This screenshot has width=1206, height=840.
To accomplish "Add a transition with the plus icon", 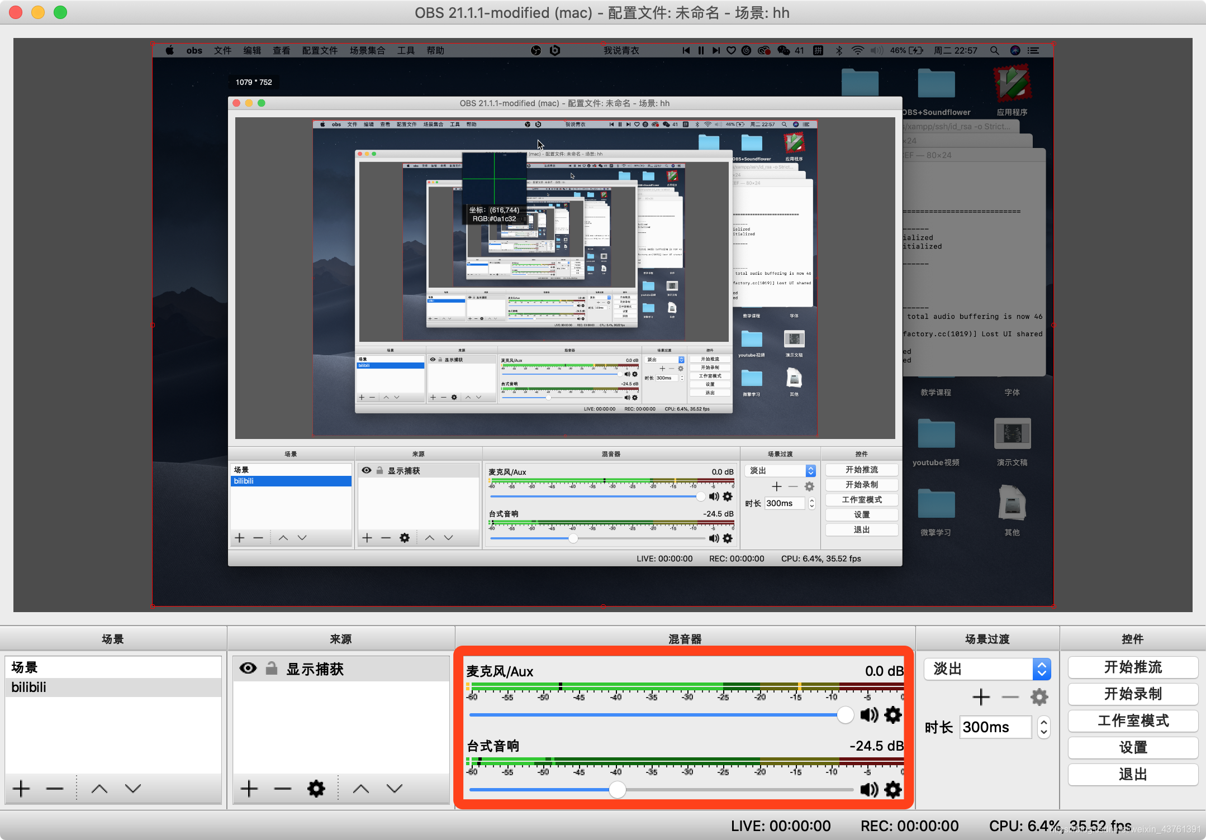I will coord(980,696).
